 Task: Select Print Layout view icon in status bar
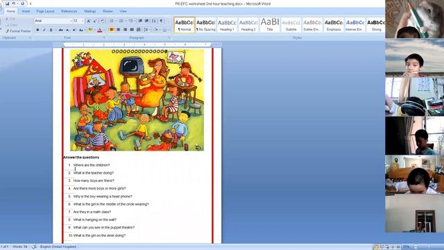[376, 247]
